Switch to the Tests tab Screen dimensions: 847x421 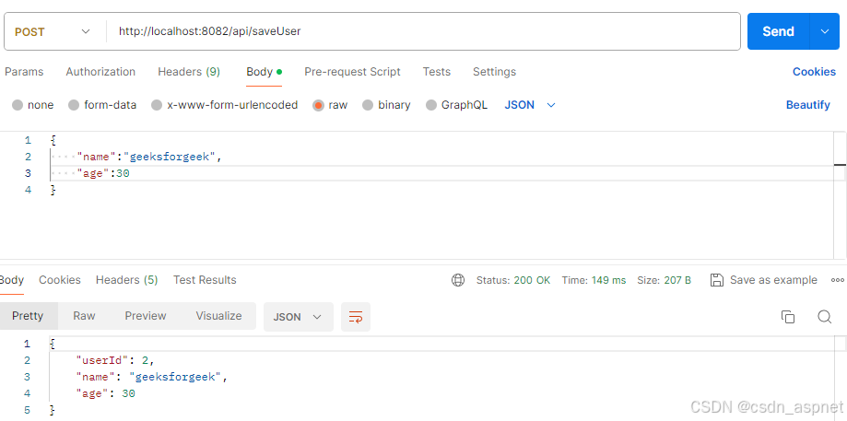pyautogui.click(x=437, y=72)
